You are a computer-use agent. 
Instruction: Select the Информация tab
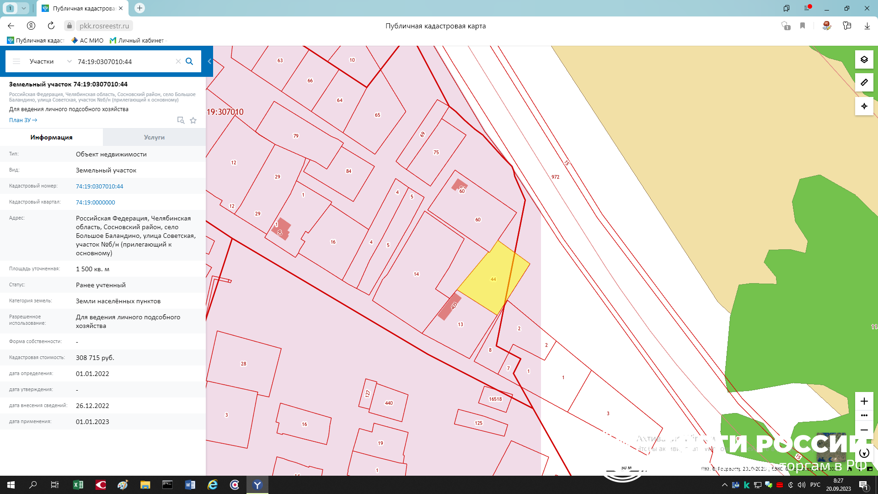tap(51, 137)
